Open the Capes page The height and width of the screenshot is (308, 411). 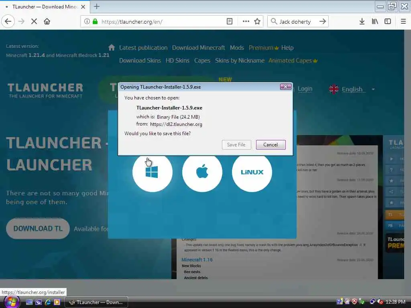tap(202, 61)
